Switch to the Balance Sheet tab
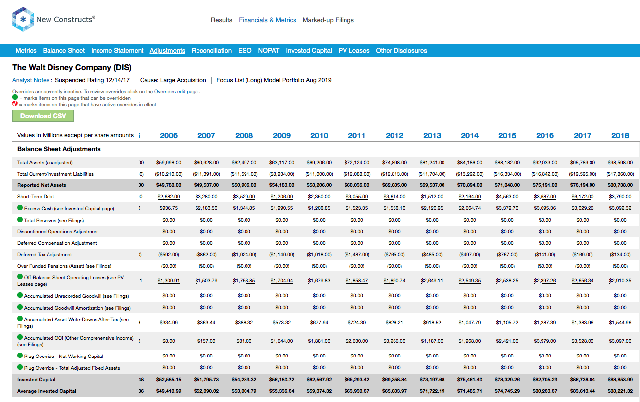 pos(64,51)
